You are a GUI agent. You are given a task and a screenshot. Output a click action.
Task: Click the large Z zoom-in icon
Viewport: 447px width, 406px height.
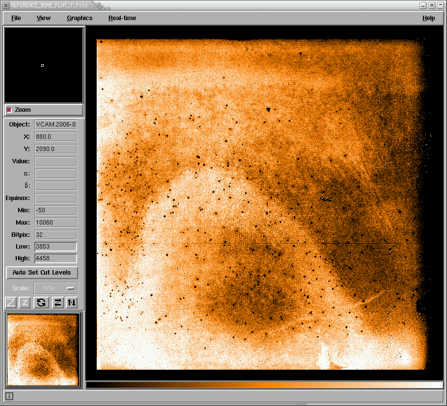(x=11, y=303)
